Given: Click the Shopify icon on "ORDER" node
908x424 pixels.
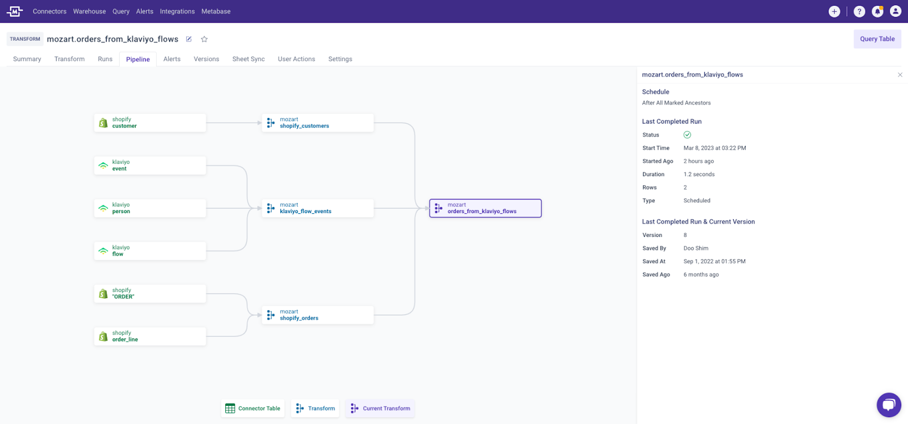Looking at the screenshot, I should (x=103, y=294).
